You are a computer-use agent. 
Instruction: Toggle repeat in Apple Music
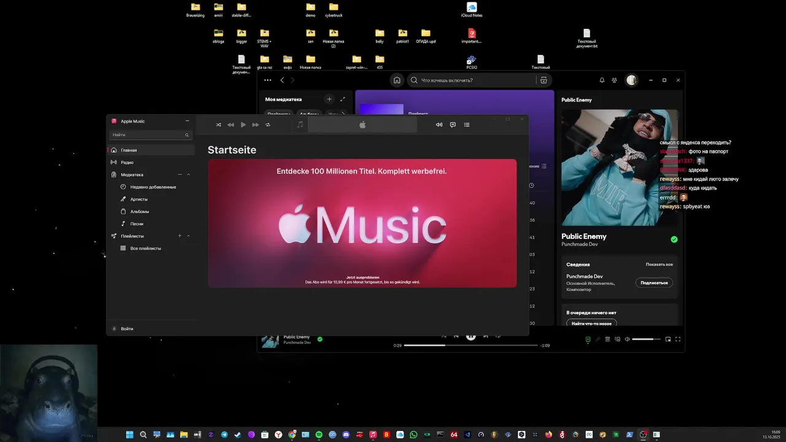pyautogui.click(x=268, y=125)
